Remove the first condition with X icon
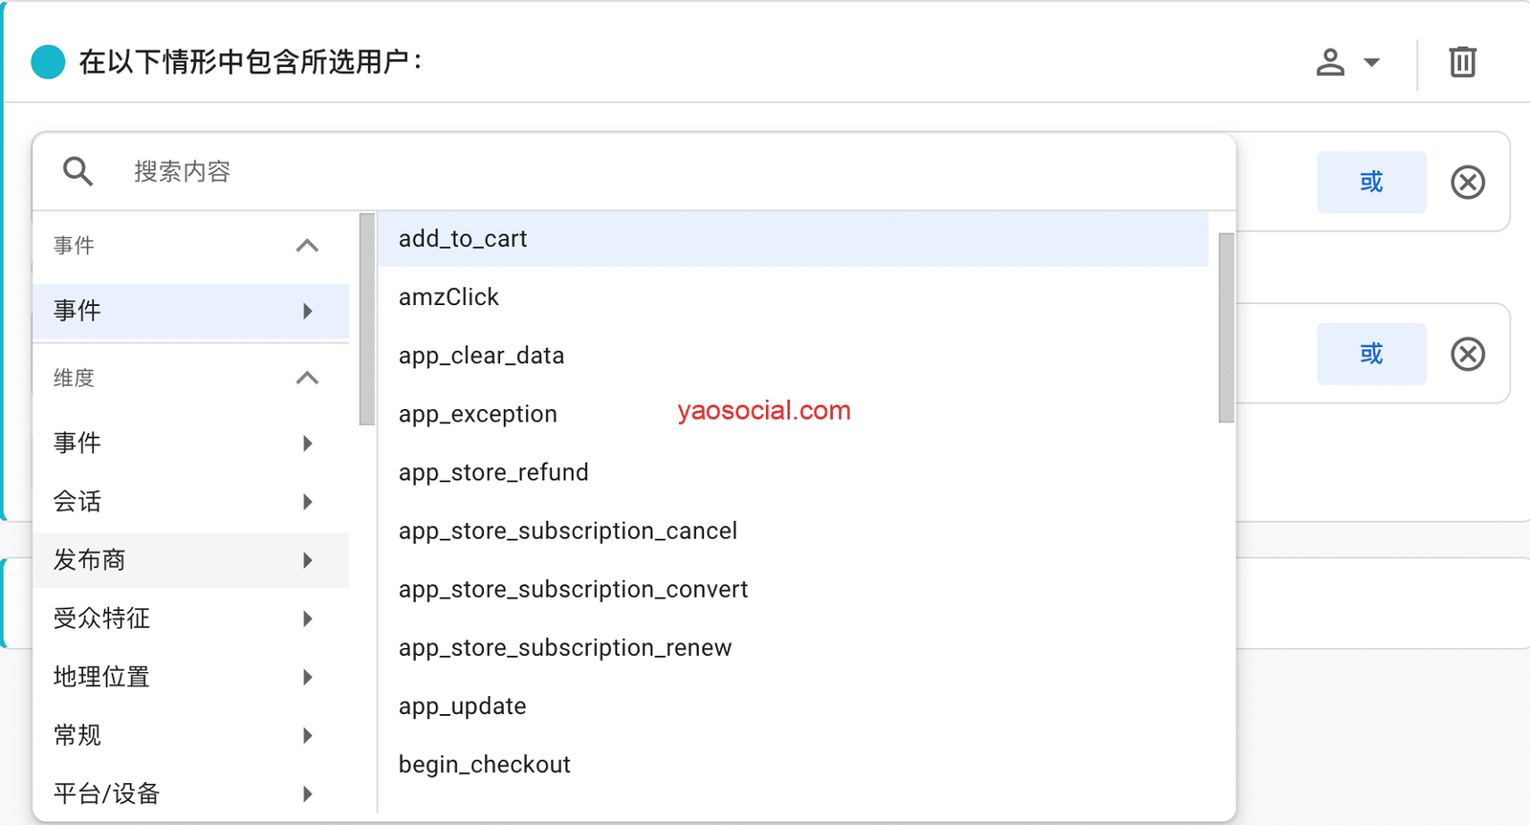 click(x=1467, y=182)
